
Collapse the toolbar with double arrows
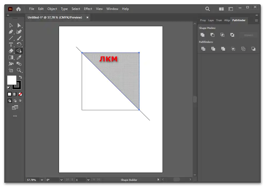[x=8, y=15]
